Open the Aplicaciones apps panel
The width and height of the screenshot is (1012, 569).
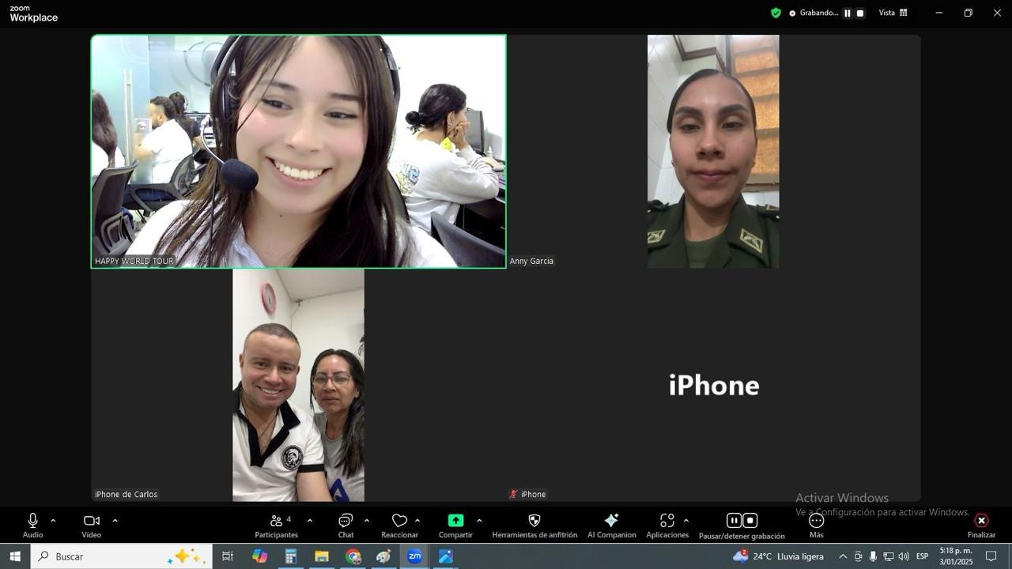[x=667, y=525]
